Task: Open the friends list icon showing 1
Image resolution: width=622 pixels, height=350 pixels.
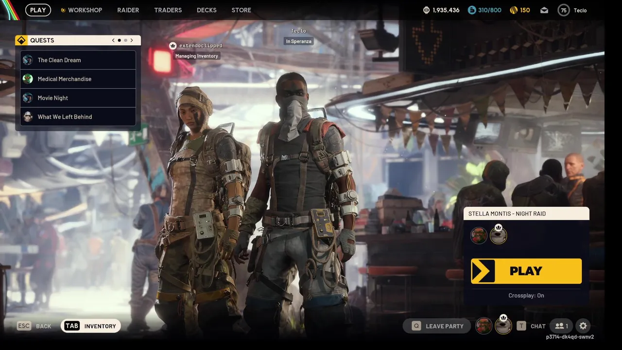Action: (561, 326)
